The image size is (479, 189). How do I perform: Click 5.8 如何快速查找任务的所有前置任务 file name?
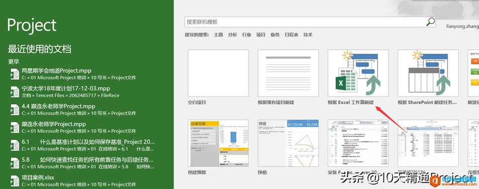click(87, 160)
